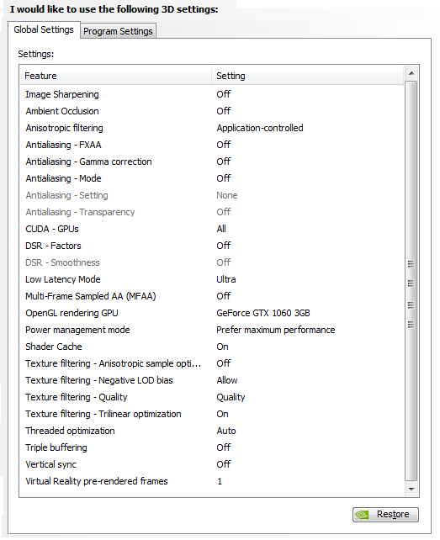Select Antialiasing - Mode row
The image size is (440, 540).
pos(211,178)
